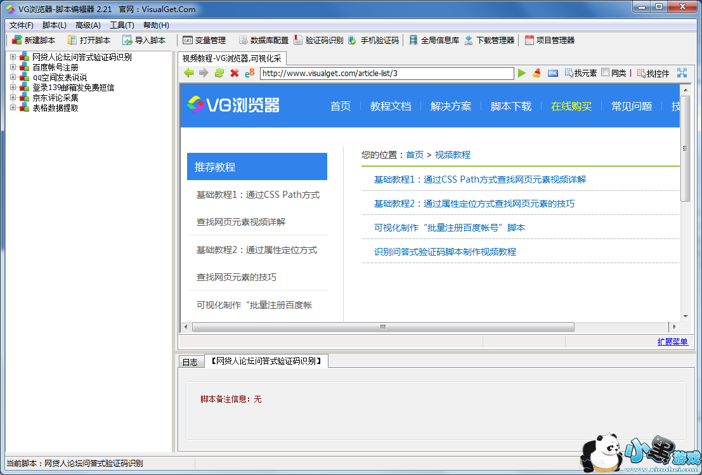Viewport: 702px width, 475px height.
Task: Select 京东评论采集 script in tree
Action: pyautogui.click(x=55, y=98)
